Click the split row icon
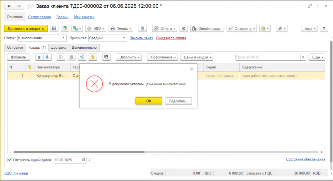 point(82,57)
